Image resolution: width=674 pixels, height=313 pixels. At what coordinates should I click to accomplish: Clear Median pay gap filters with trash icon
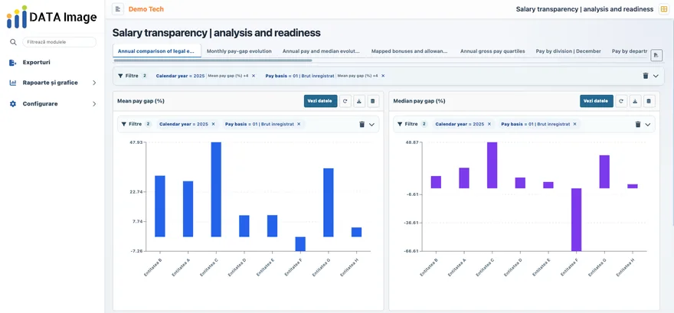tap(638, 125)
